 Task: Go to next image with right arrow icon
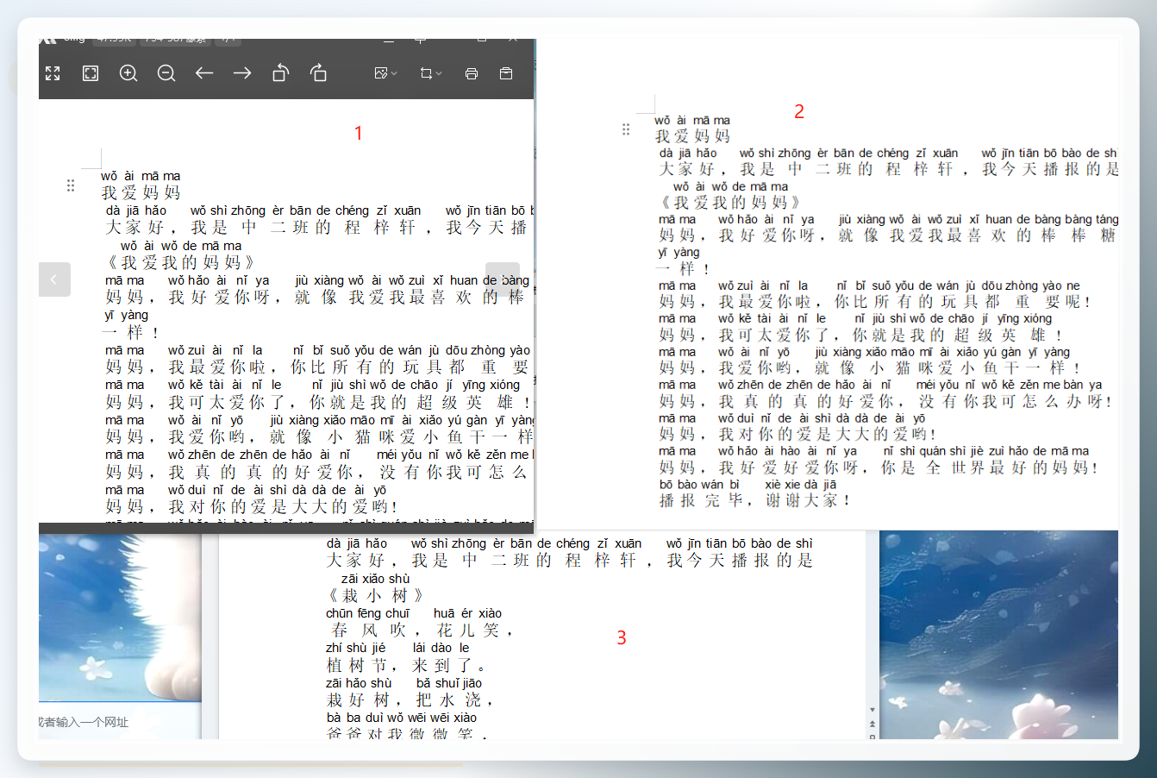coord(242,73)
